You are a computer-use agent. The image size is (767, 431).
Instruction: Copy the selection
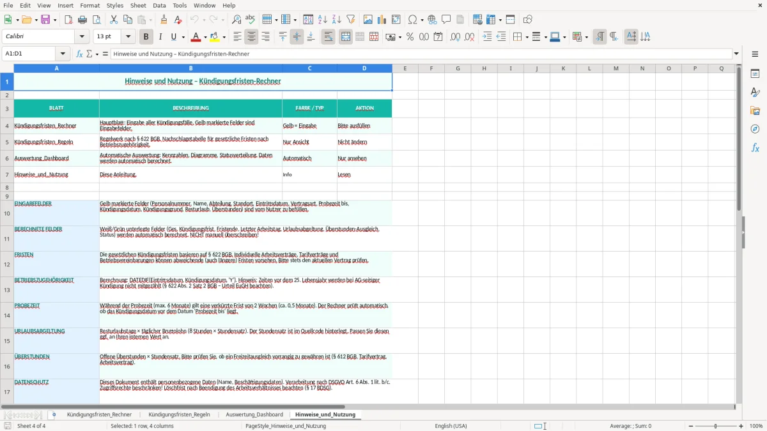click(128, 20)
